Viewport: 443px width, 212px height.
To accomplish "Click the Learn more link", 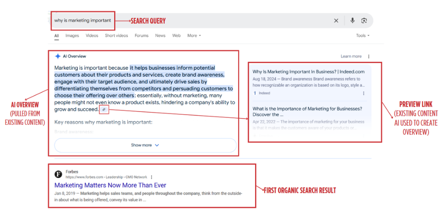I will [x=351, y=57].
